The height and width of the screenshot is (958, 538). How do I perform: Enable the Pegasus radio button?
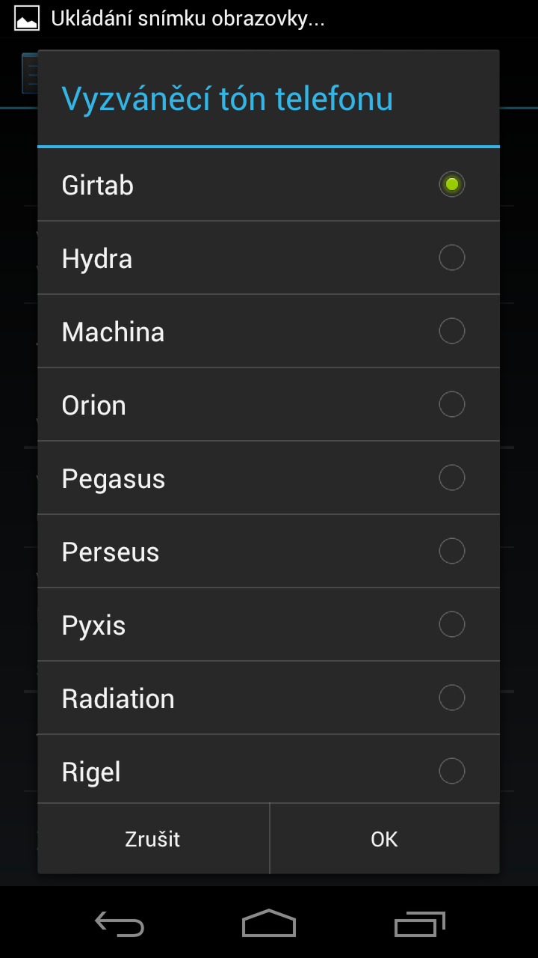(x=451, y=478)
